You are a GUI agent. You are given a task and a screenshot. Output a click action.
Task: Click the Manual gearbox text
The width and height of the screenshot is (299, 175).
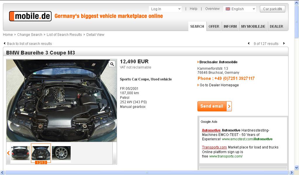coord(133,107)
